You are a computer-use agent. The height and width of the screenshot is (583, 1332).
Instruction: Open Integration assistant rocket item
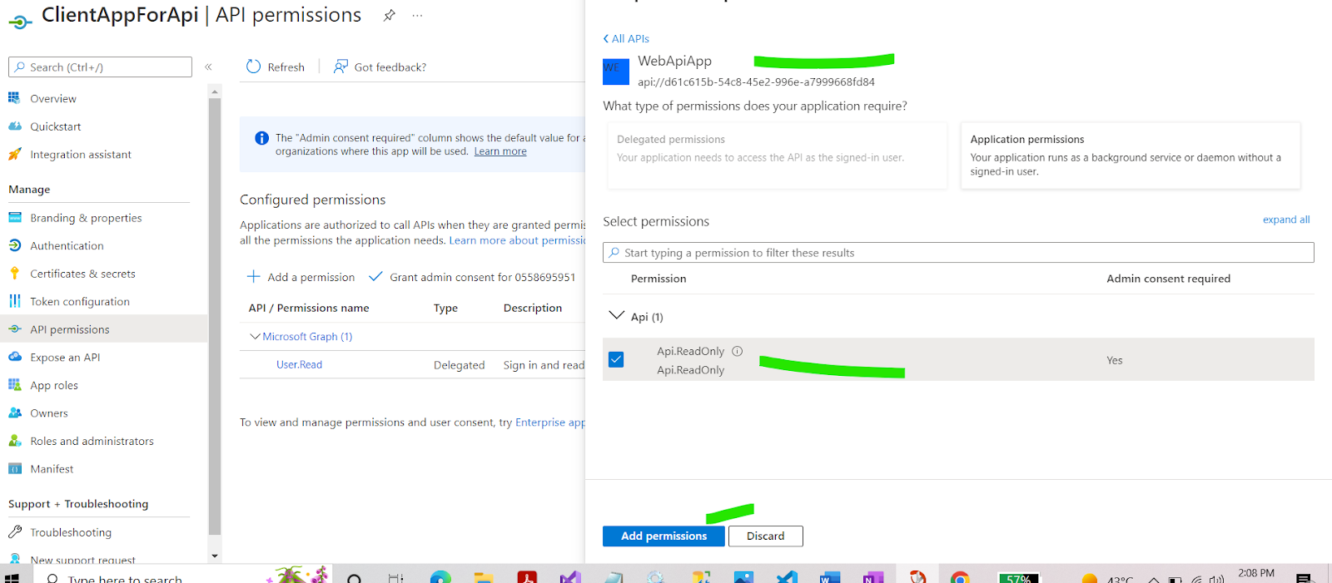pyautogui.click(x=81, y=154)
